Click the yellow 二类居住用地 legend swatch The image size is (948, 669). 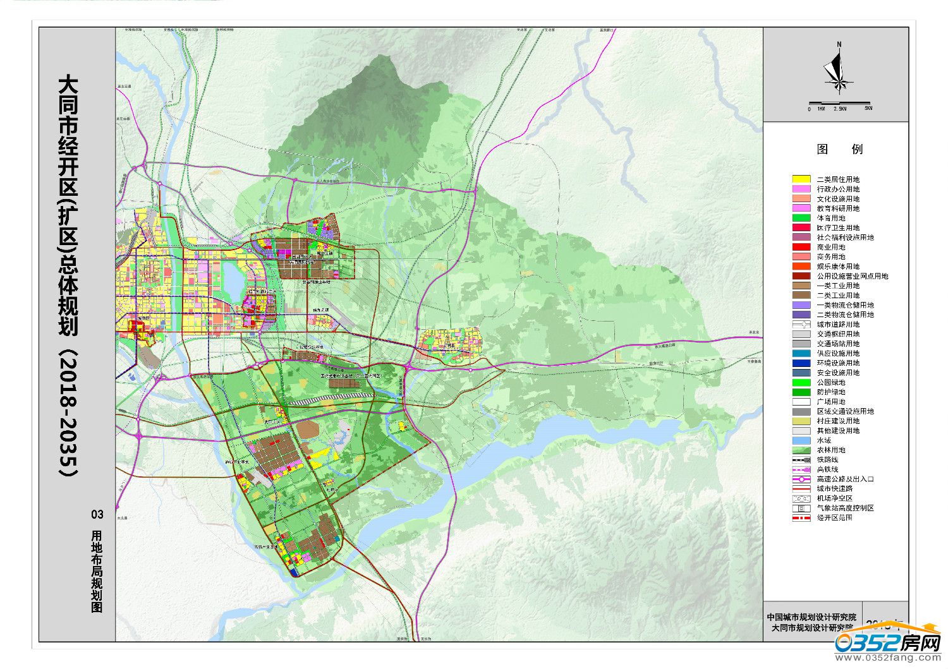[x=801, y=179]
